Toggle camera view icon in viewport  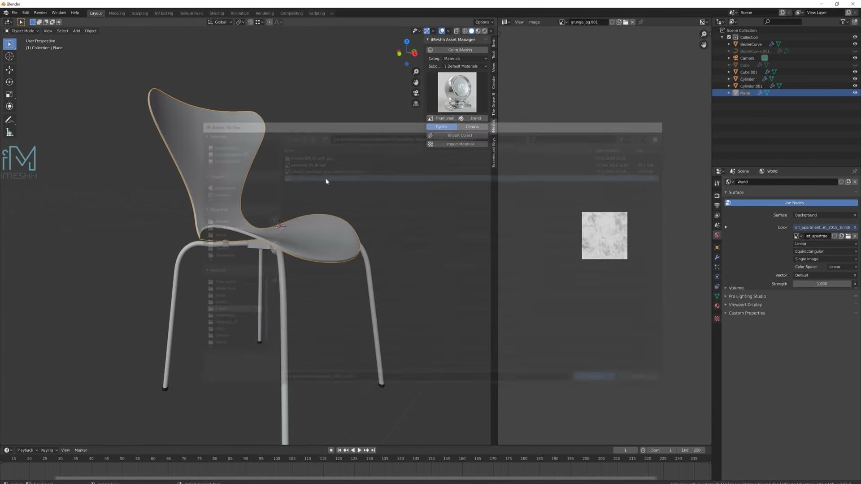(x=416, y=93)
